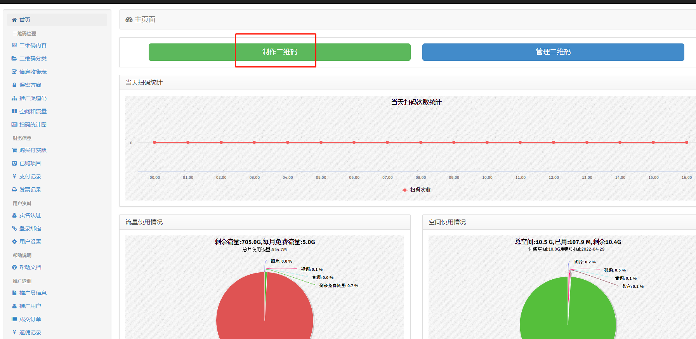The width and height of the screenshot is (696, 339).
Task: Open the 二维码内容 menu item
Action: 33,45
